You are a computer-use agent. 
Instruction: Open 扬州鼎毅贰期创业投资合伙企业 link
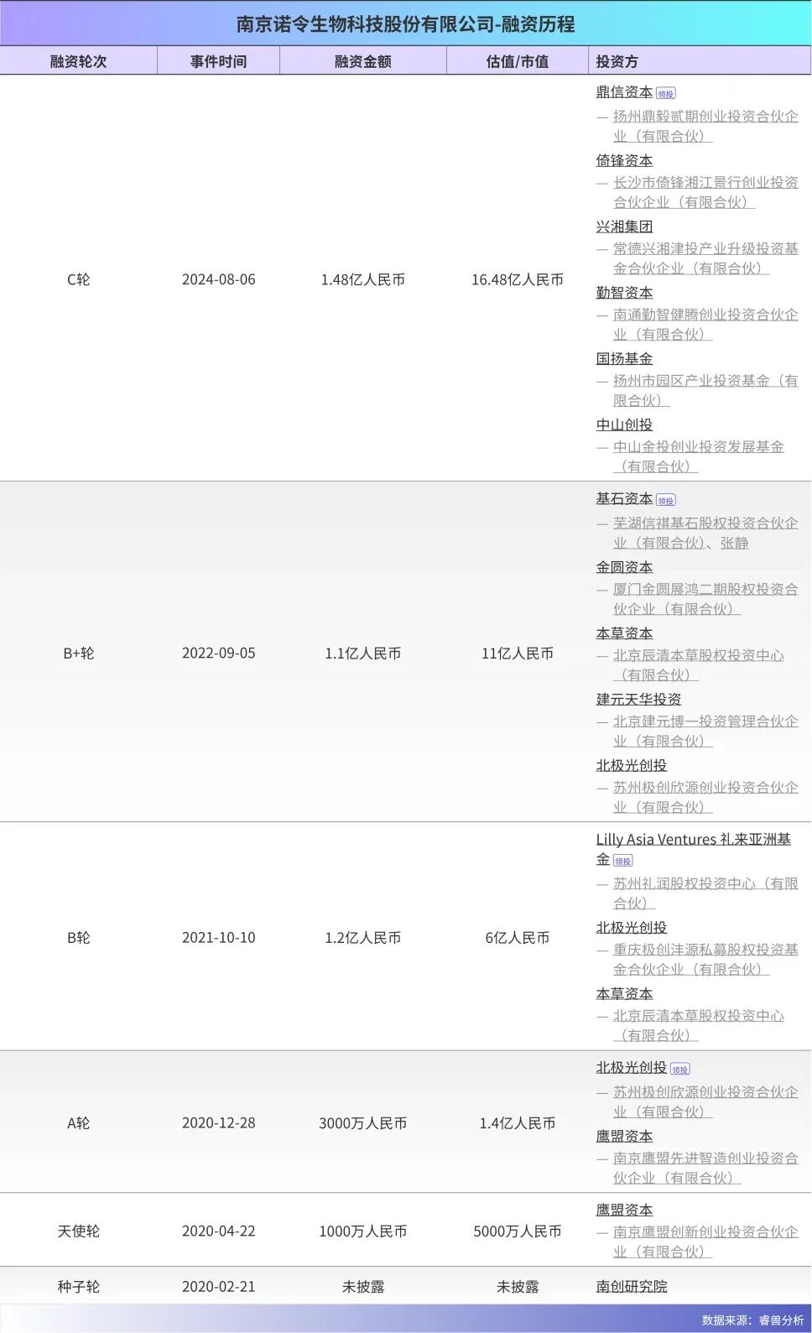click(705, 126)
